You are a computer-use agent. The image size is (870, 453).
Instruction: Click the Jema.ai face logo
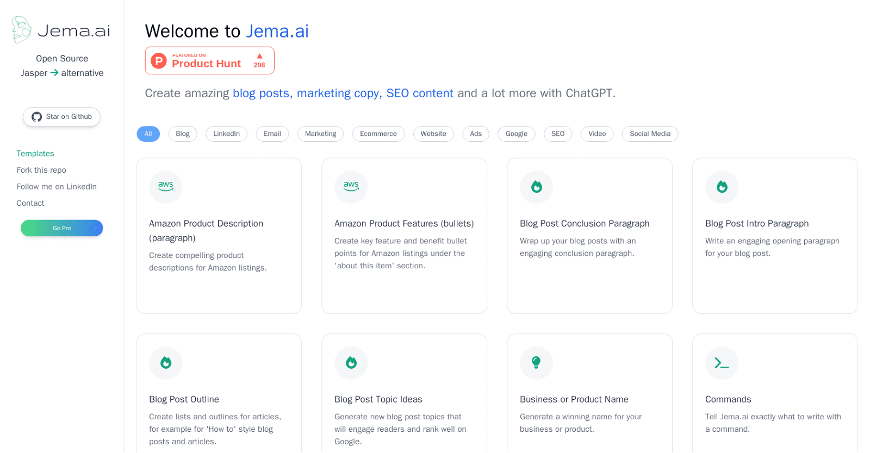22,29
